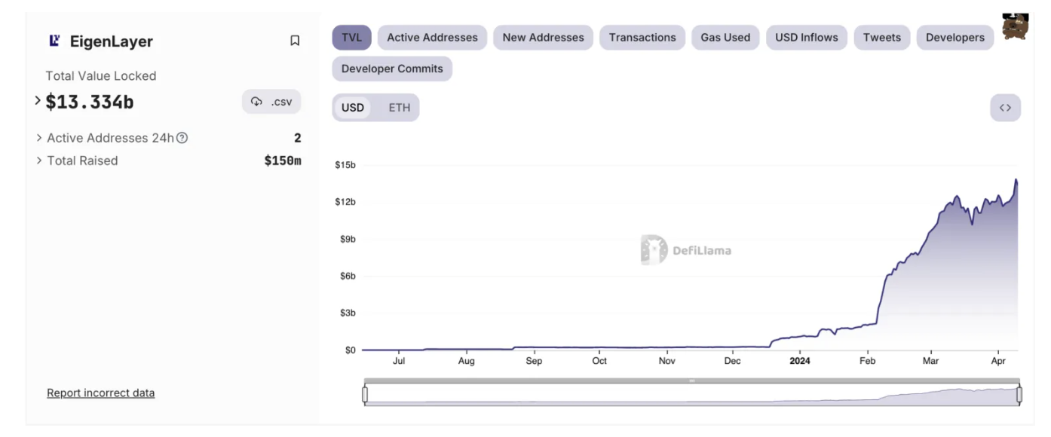Toggle the USD Inflows button
This screenshot has width=1051, height=437.
click(x=807, y=38)
